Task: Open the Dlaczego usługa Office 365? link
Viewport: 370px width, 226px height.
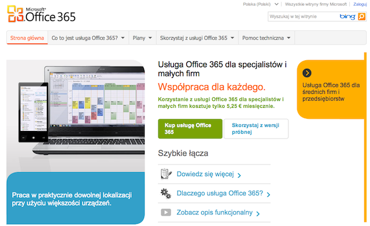Action: 220,194
